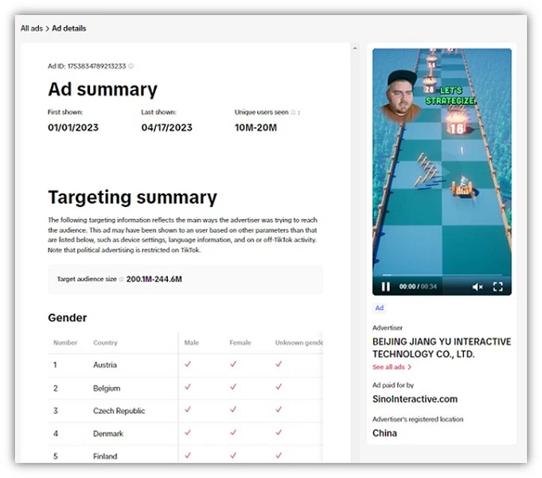The width and height of the screenshot is (542, 478).
Task: Seek on the video progress bar
Action: point(442,276)
